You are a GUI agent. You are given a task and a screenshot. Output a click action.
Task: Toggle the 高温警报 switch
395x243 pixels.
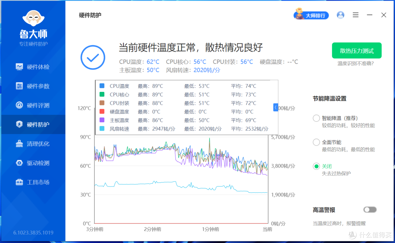pyautogui.click(x=370, y=209)
